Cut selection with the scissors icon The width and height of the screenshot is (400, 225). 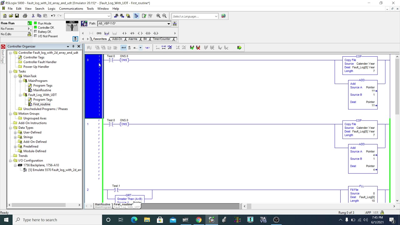(33, 16)
